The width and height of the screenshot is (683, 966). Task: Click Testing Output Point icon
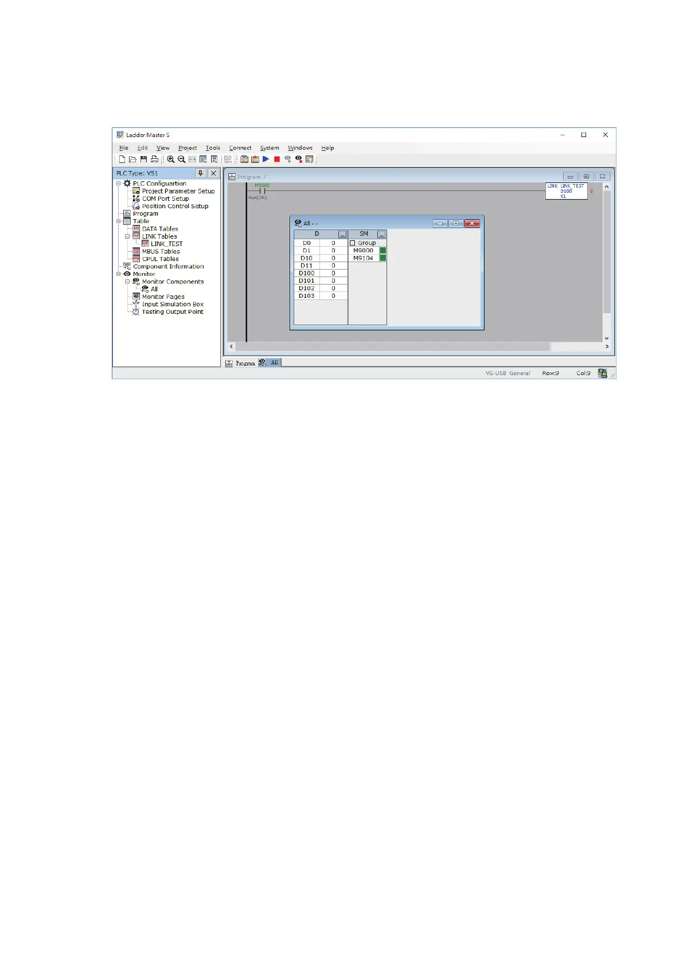point(136,311)
